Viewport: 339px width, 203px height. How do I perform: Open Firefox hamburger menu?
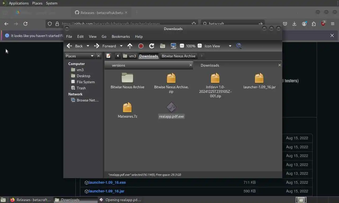coord(333,24)
